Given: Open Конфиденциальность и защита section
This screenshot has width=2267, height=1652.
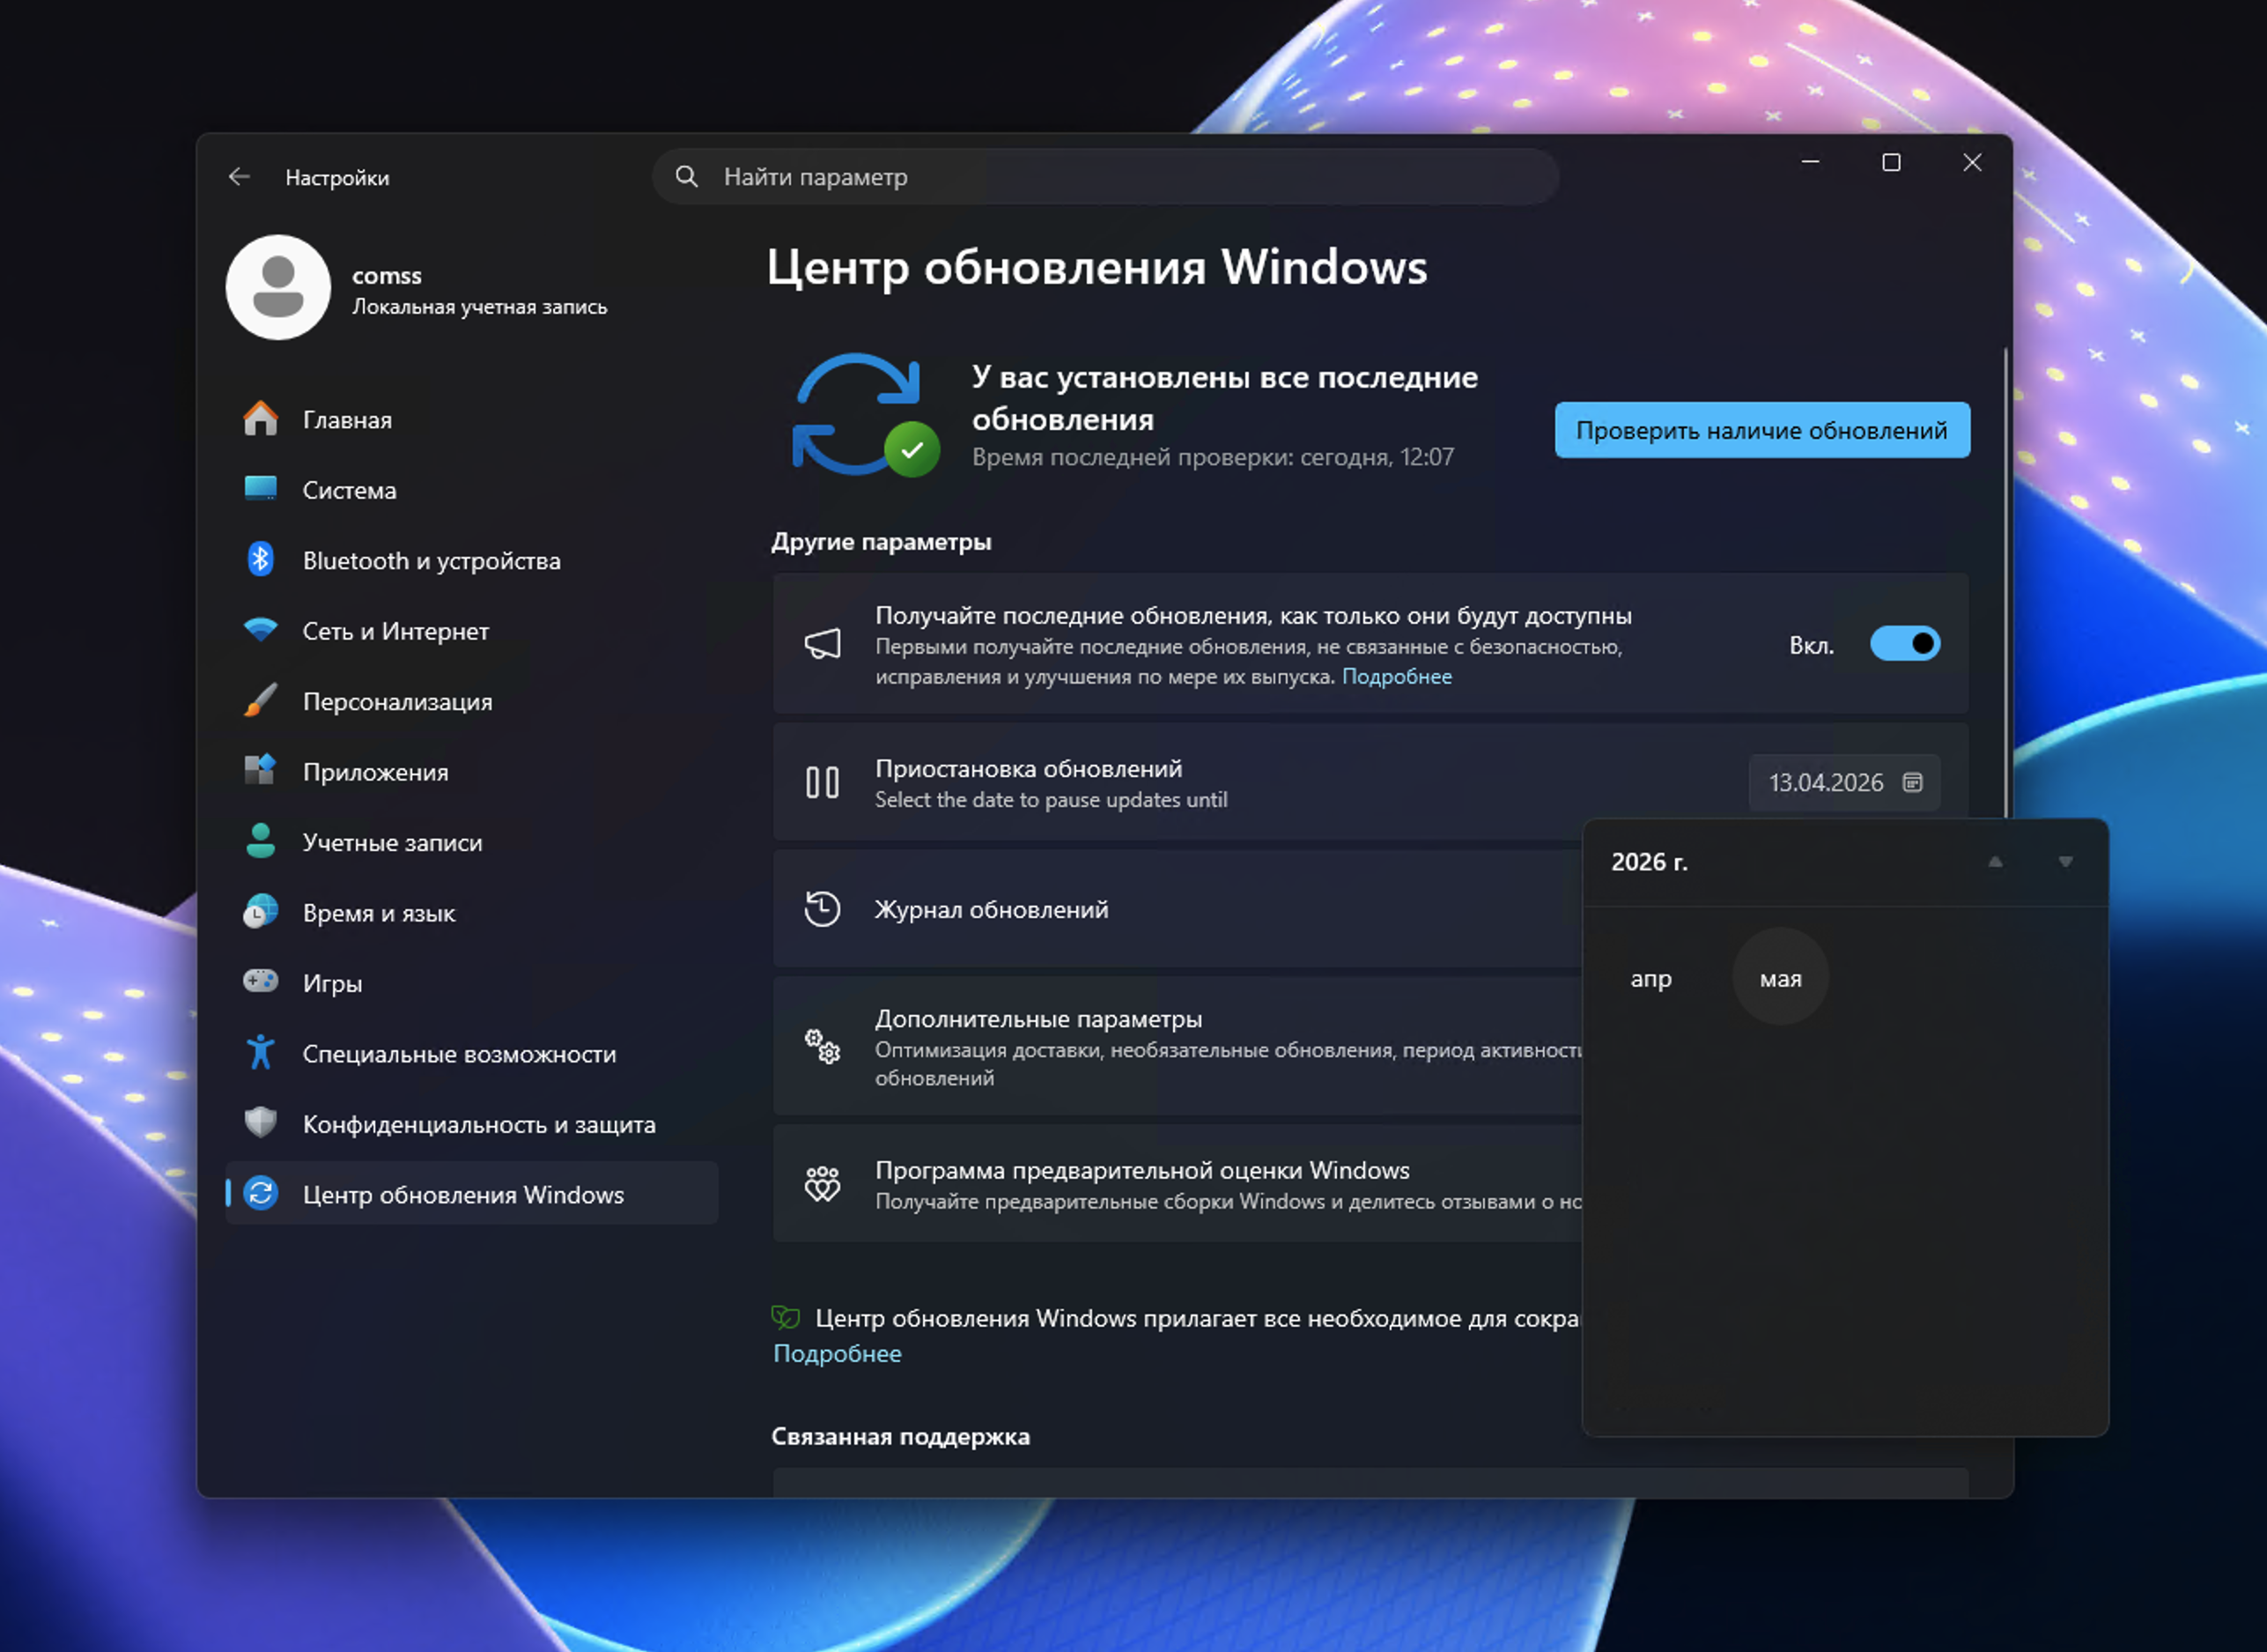Looking at the screenshot, I should tap(479, 1125).
